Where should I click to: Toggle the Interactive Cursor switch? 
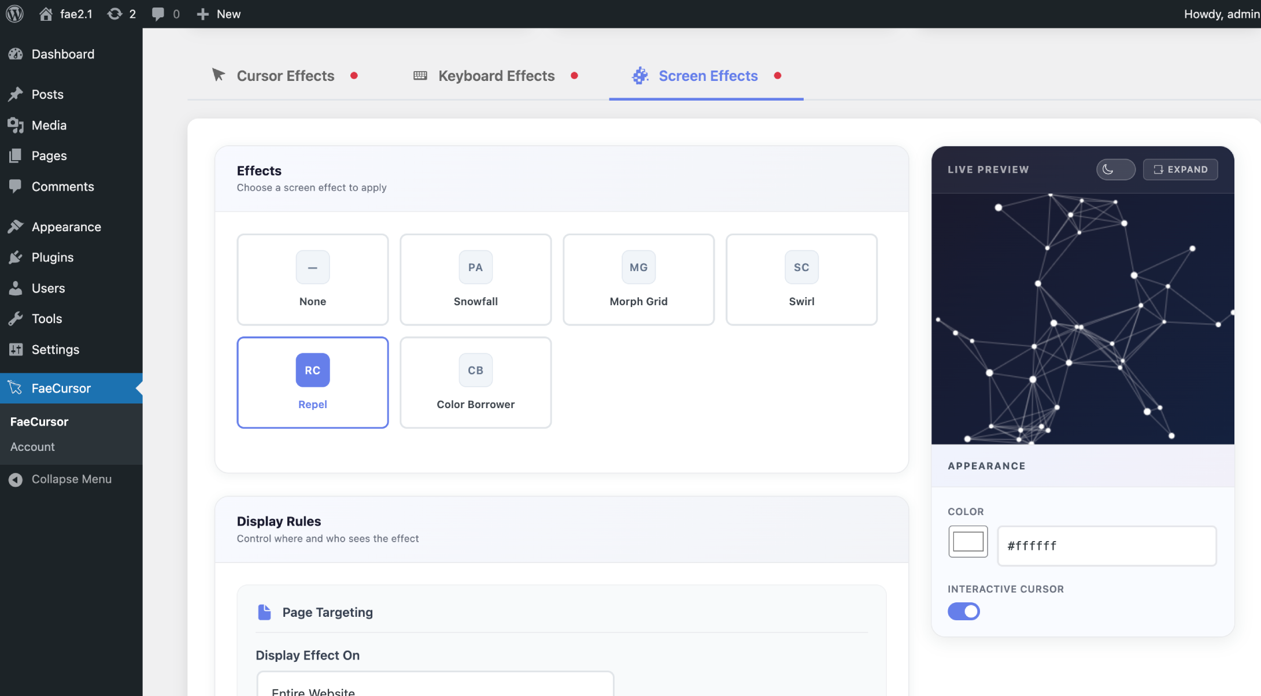(x=963, y=611)
